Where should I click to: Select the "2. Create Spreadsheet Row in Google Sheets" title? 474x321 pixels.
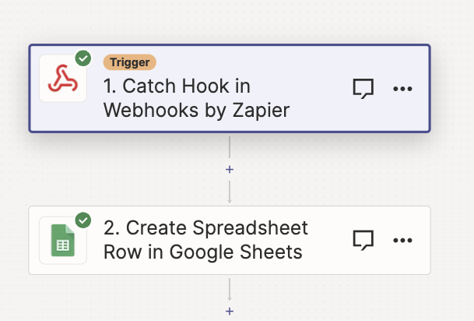tap(205, 240)
